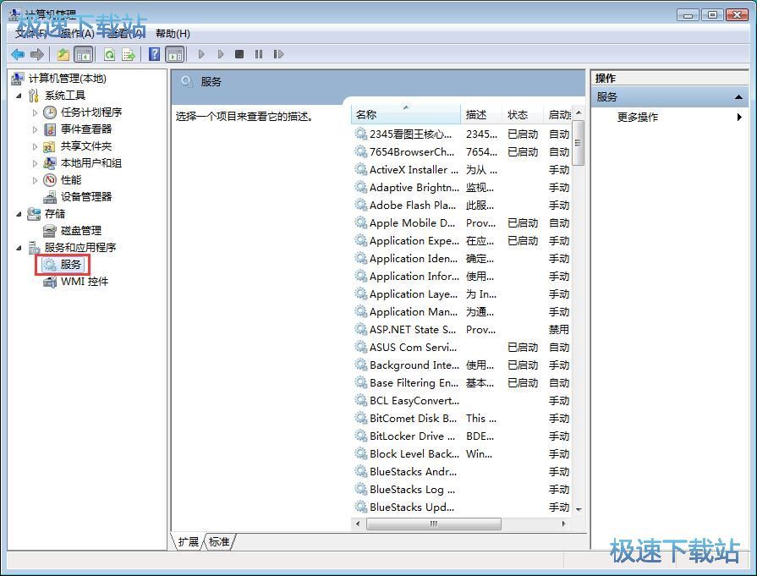The image size is (757, 576).
Task: Select 磁盘管理 in the tree
Action: 81,231
